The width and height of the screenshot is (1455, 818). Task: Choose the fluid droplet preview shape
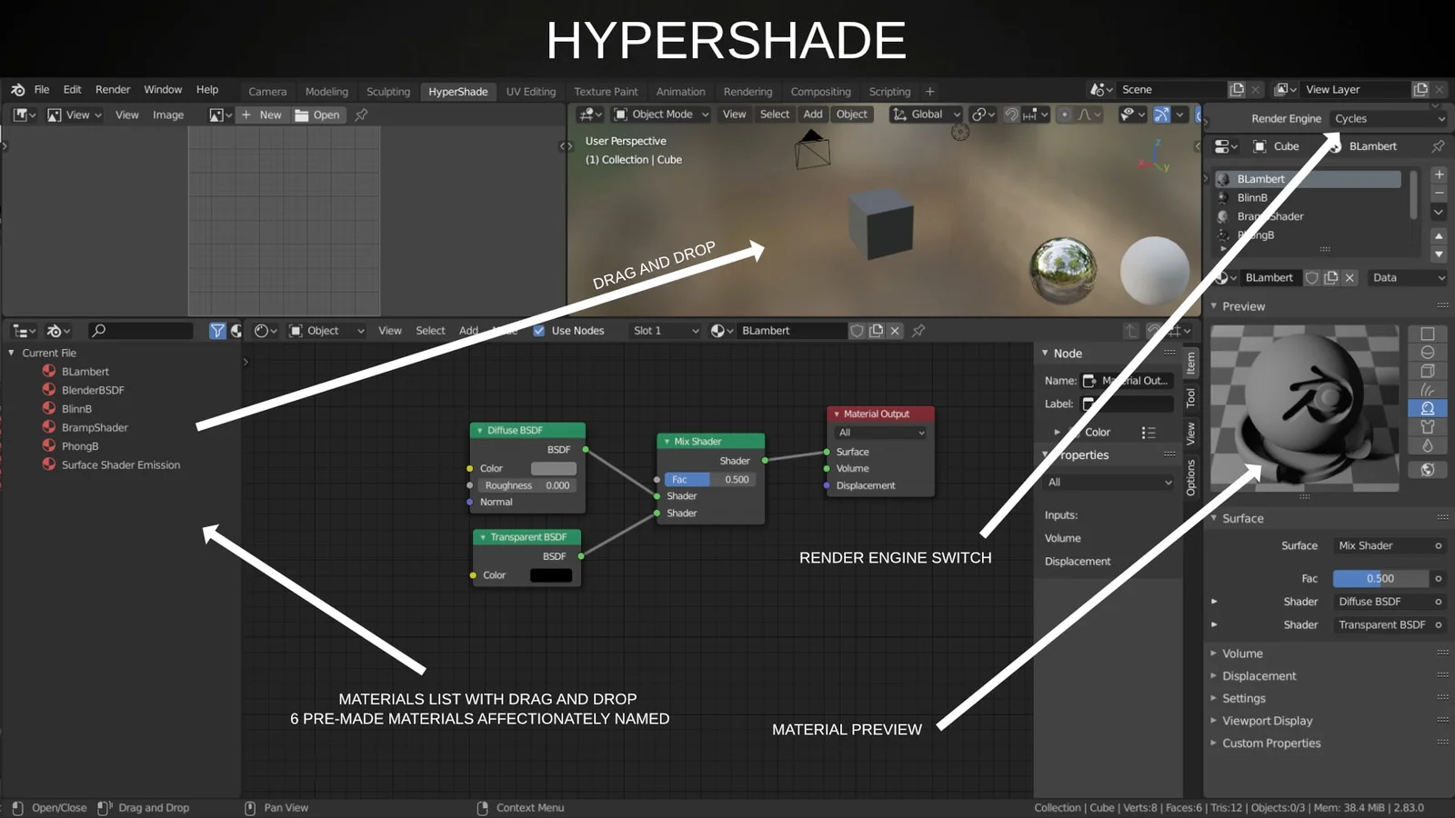1427,444
